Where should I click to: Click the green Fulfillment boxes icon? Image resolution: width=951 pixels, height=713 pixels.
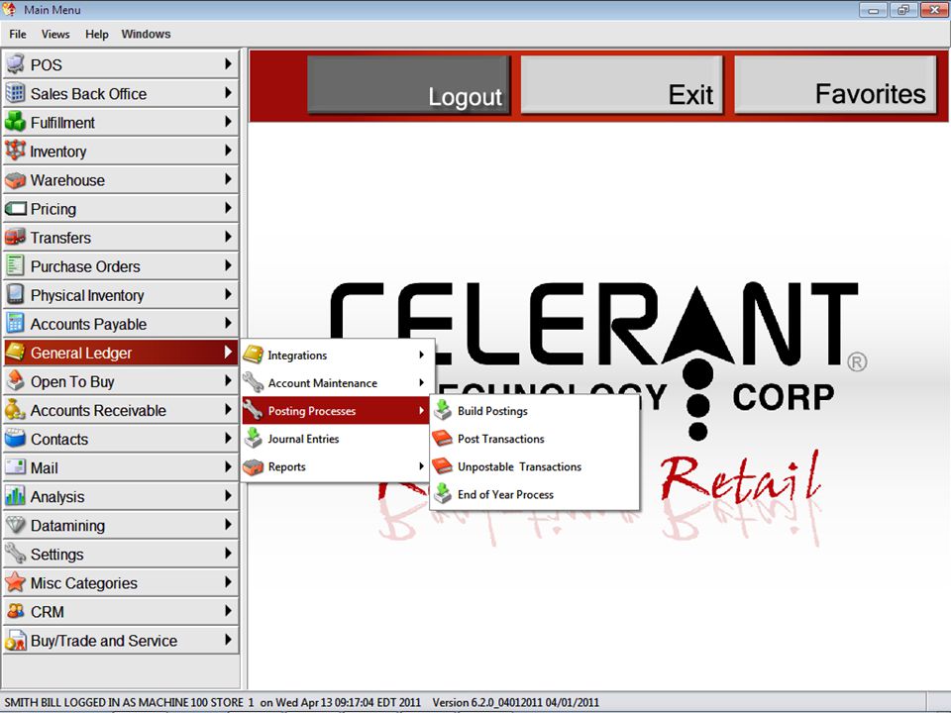15,122
